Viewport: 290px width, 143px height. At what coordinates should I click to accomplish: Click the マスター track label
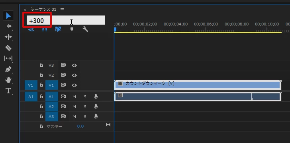pyautogui.click(x=54, y=126)
